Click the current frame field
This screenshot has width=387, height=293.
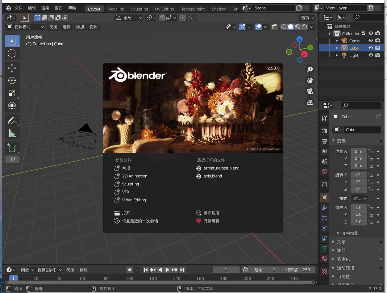(x=226, y=270)
